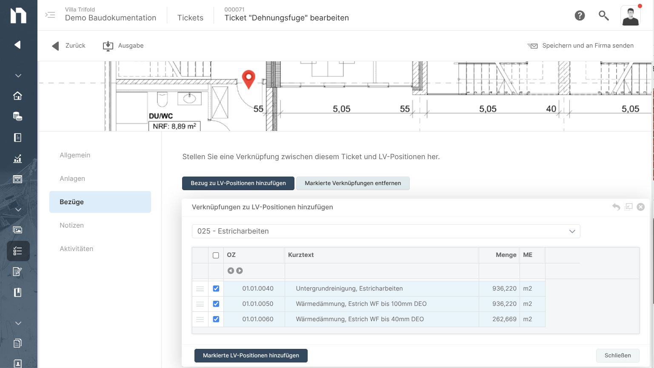Image resolution: width=654 pixels, height=368 pixels.
Task: Open the reports document icon in sidebar
Action: 17,137
